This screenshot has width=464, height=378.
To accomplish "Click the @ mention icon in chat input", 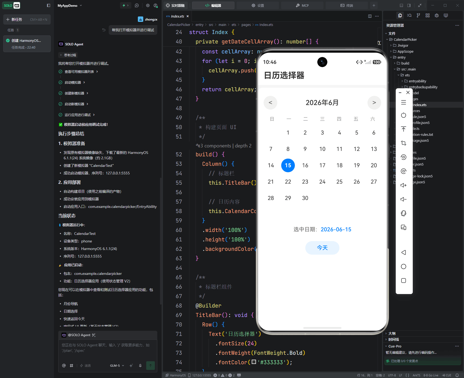I will pyautogui.click(x=64, y=366).
